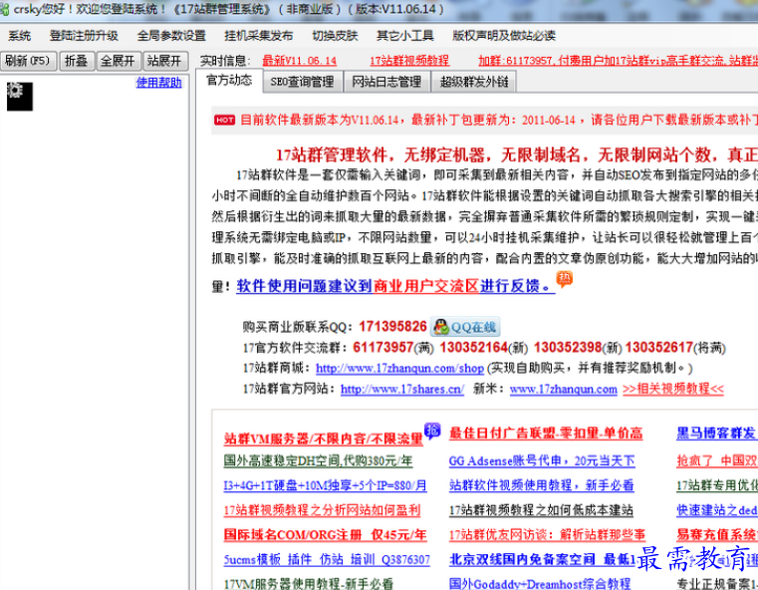
Task: Open 国外高速稳定DH空间 link
Action: [x=318, y=460]
